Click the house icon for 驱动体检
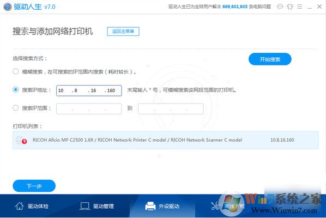This screenshot has height=218, width=326. click(19, 206)
